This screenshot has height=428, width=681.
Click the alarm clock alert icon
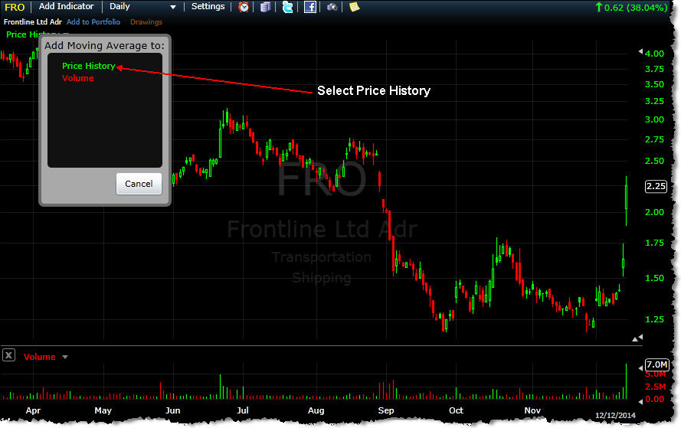pos(244,7)
